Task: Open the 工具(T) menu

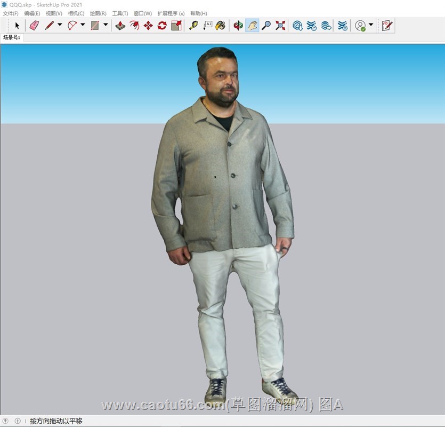Action: point(120,13)
